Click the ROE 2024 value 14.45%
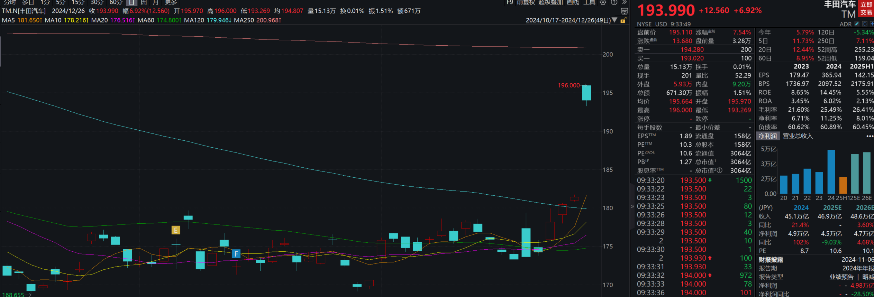The image size is (874, 297). pos(830,93)
